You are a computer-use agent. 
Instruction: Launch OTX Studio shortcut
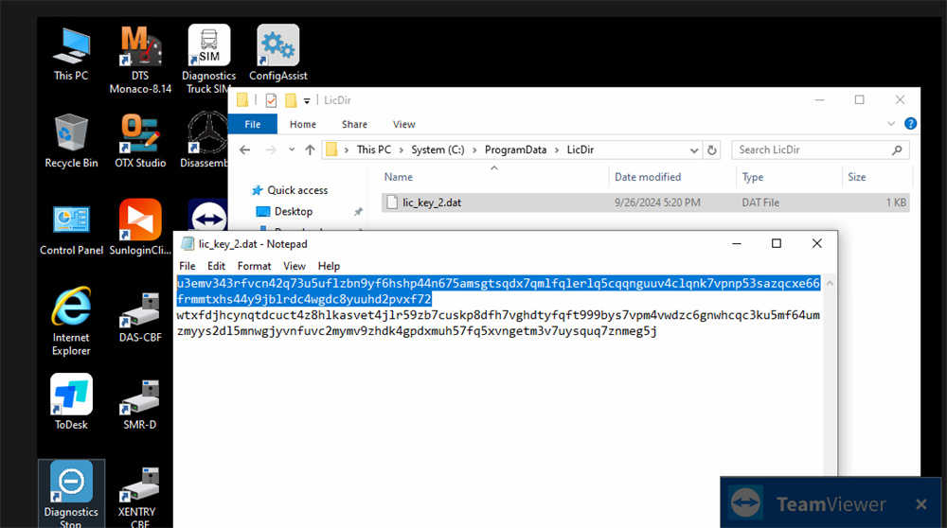point(140,141)
